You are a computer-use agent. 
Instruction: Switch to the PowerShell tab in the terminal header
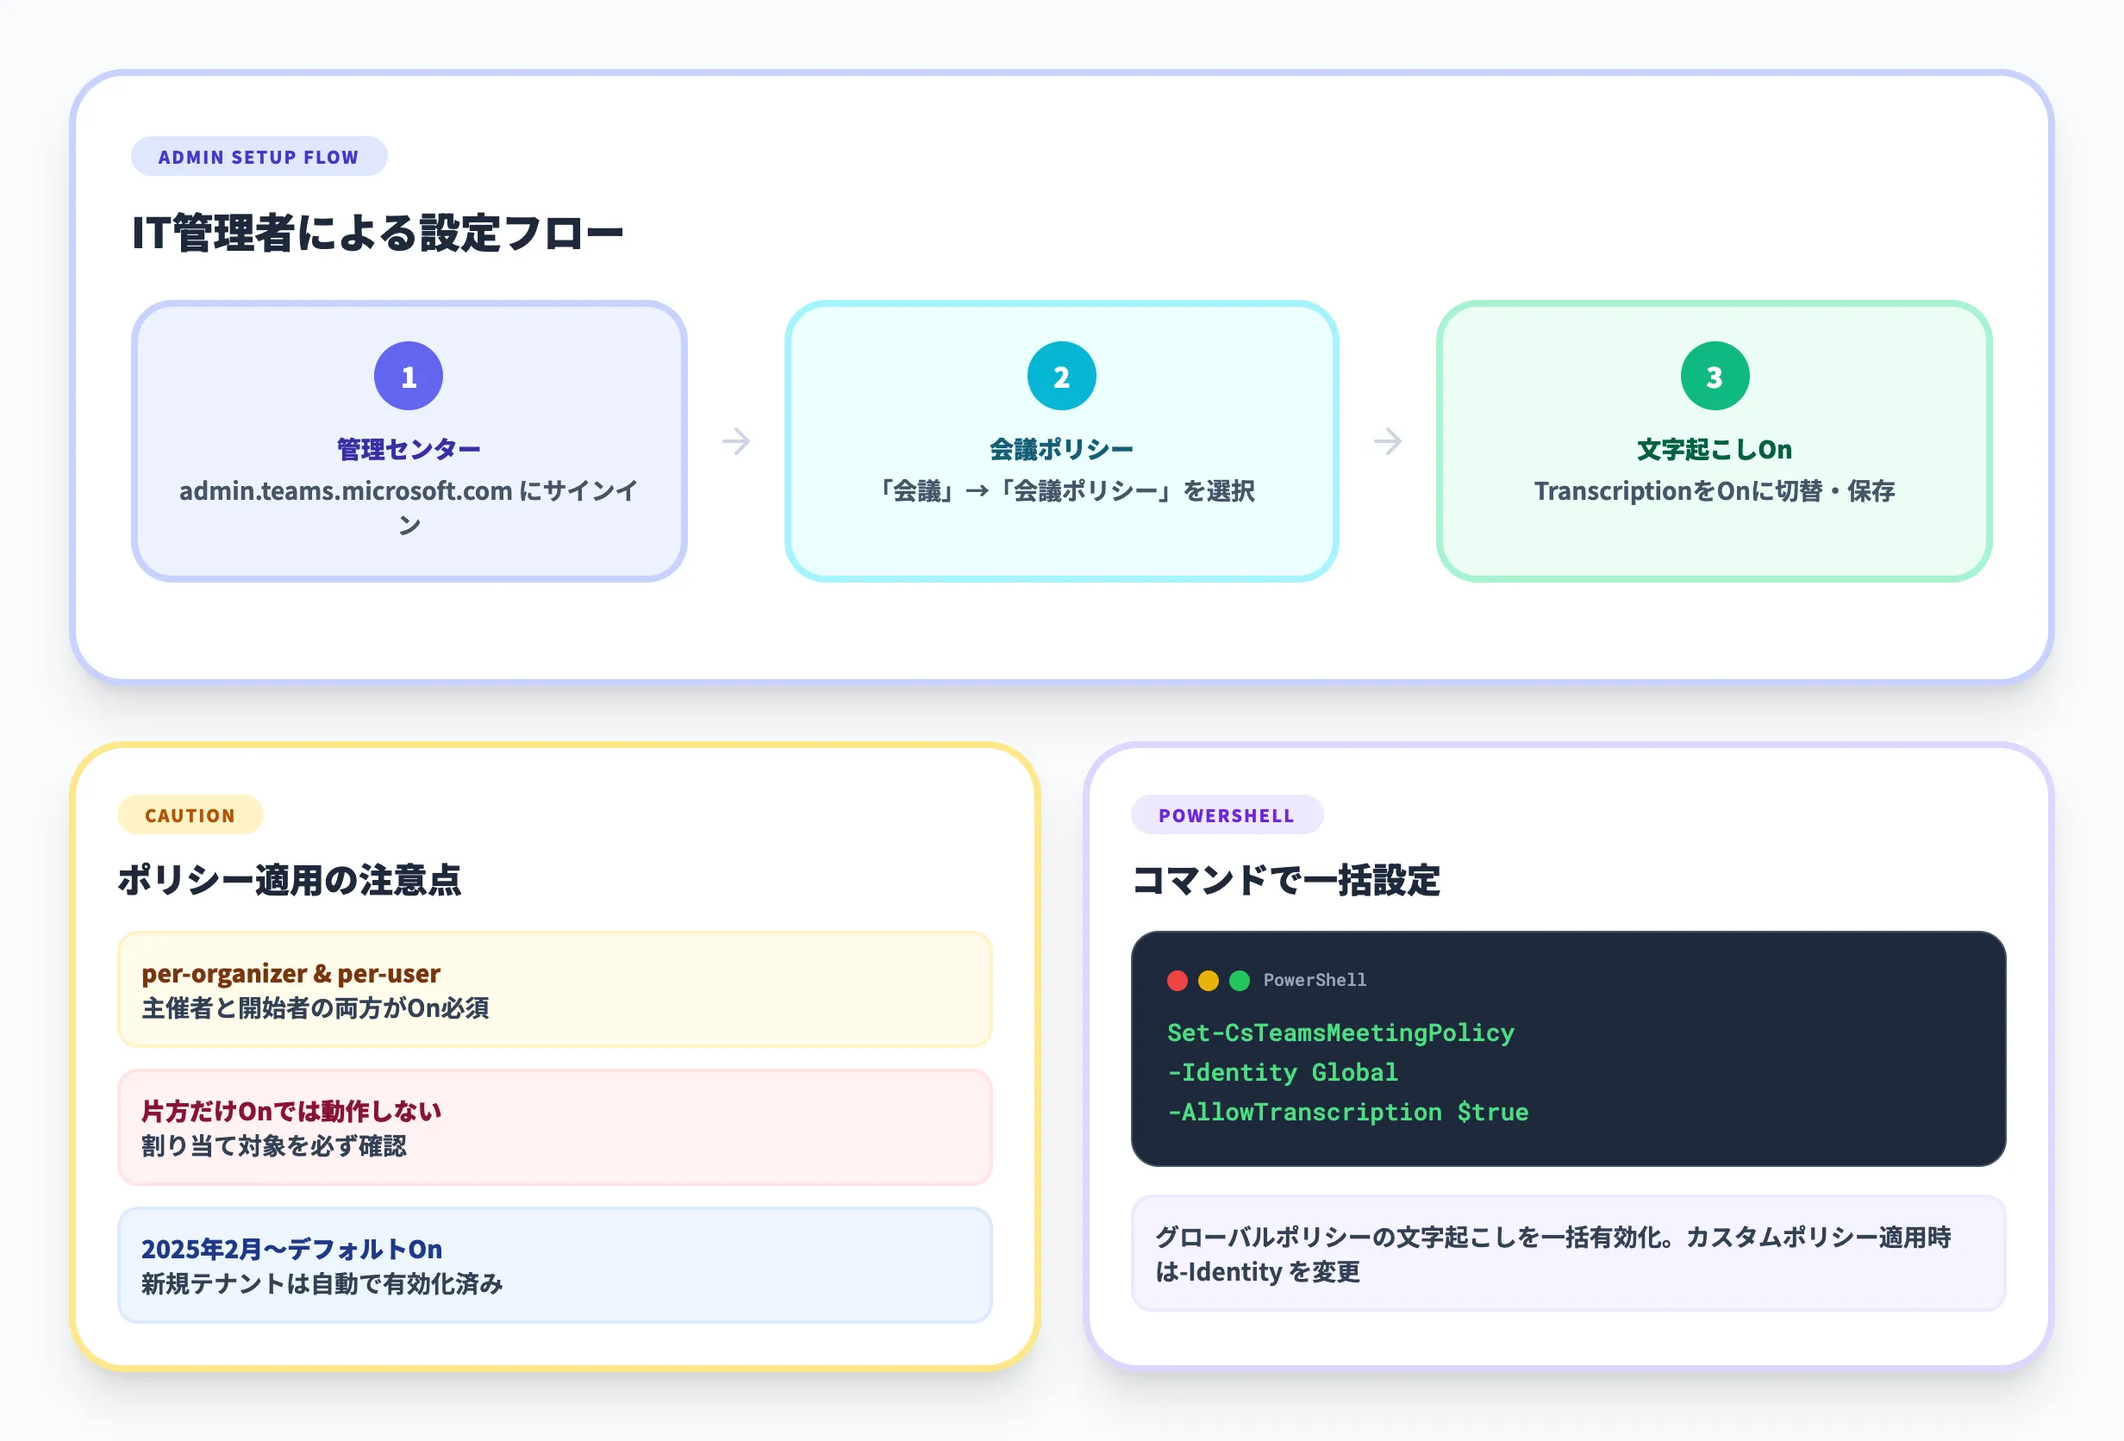pos(1315,980)
